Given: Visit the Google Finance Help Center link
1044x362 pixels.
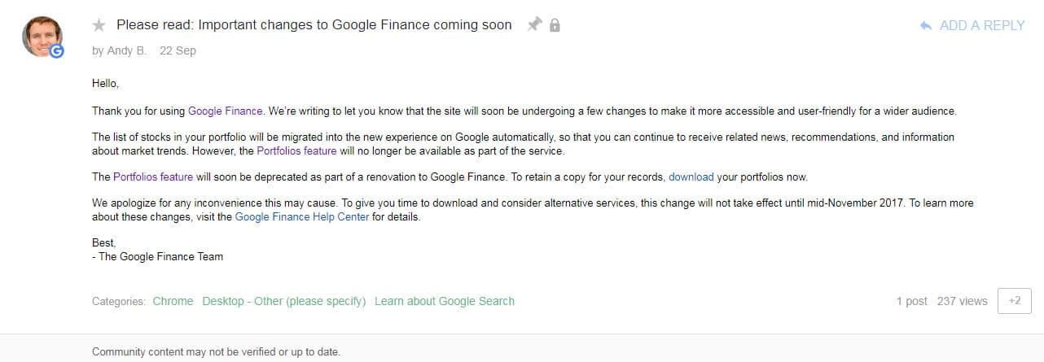Looking at the screenshot, I should coord(302,217).
